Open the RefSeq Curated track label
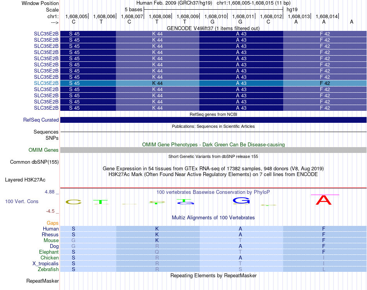Image resolution: width=367 pixels, height=290 pixels. coord(41,120)
